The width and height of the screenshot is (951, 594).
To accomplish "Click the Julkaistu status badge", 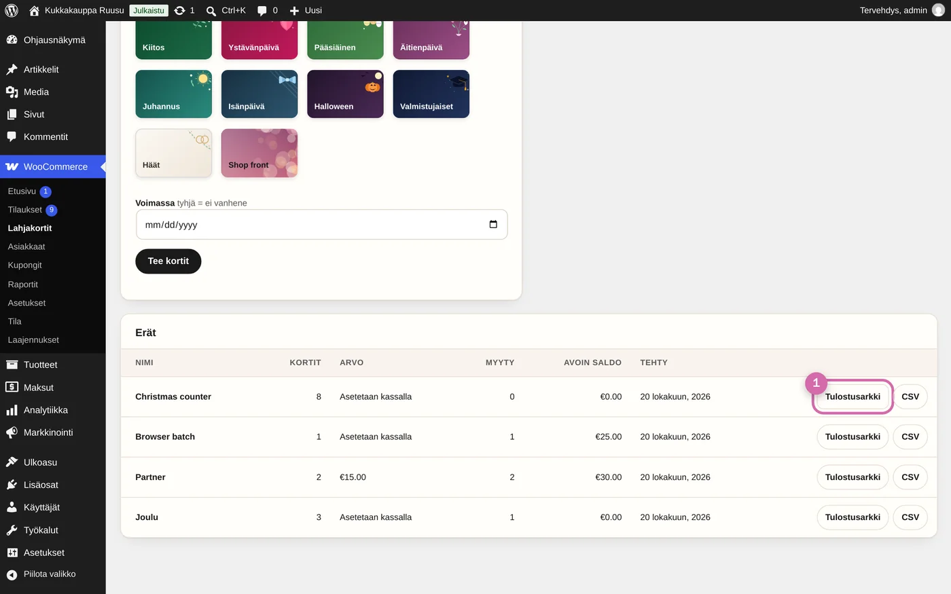I will point(149,10).
